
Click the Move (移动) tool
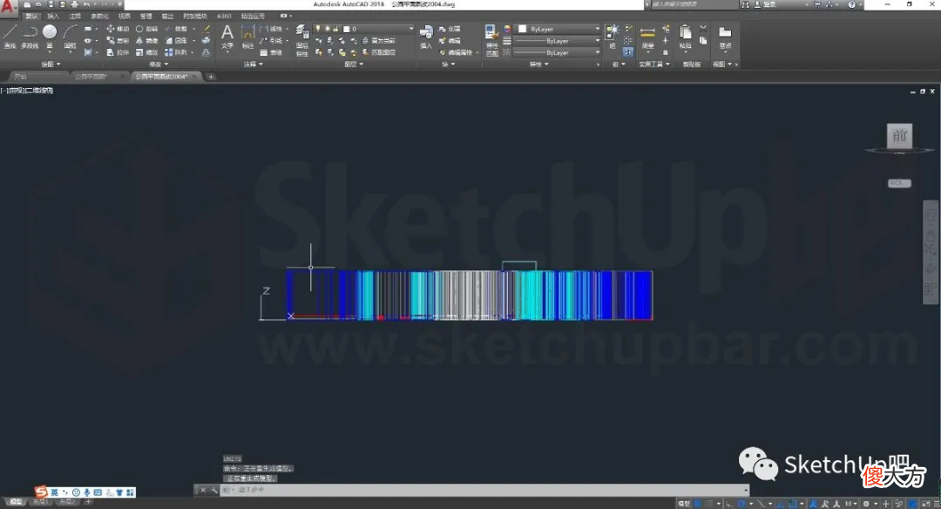coord(118,29)
